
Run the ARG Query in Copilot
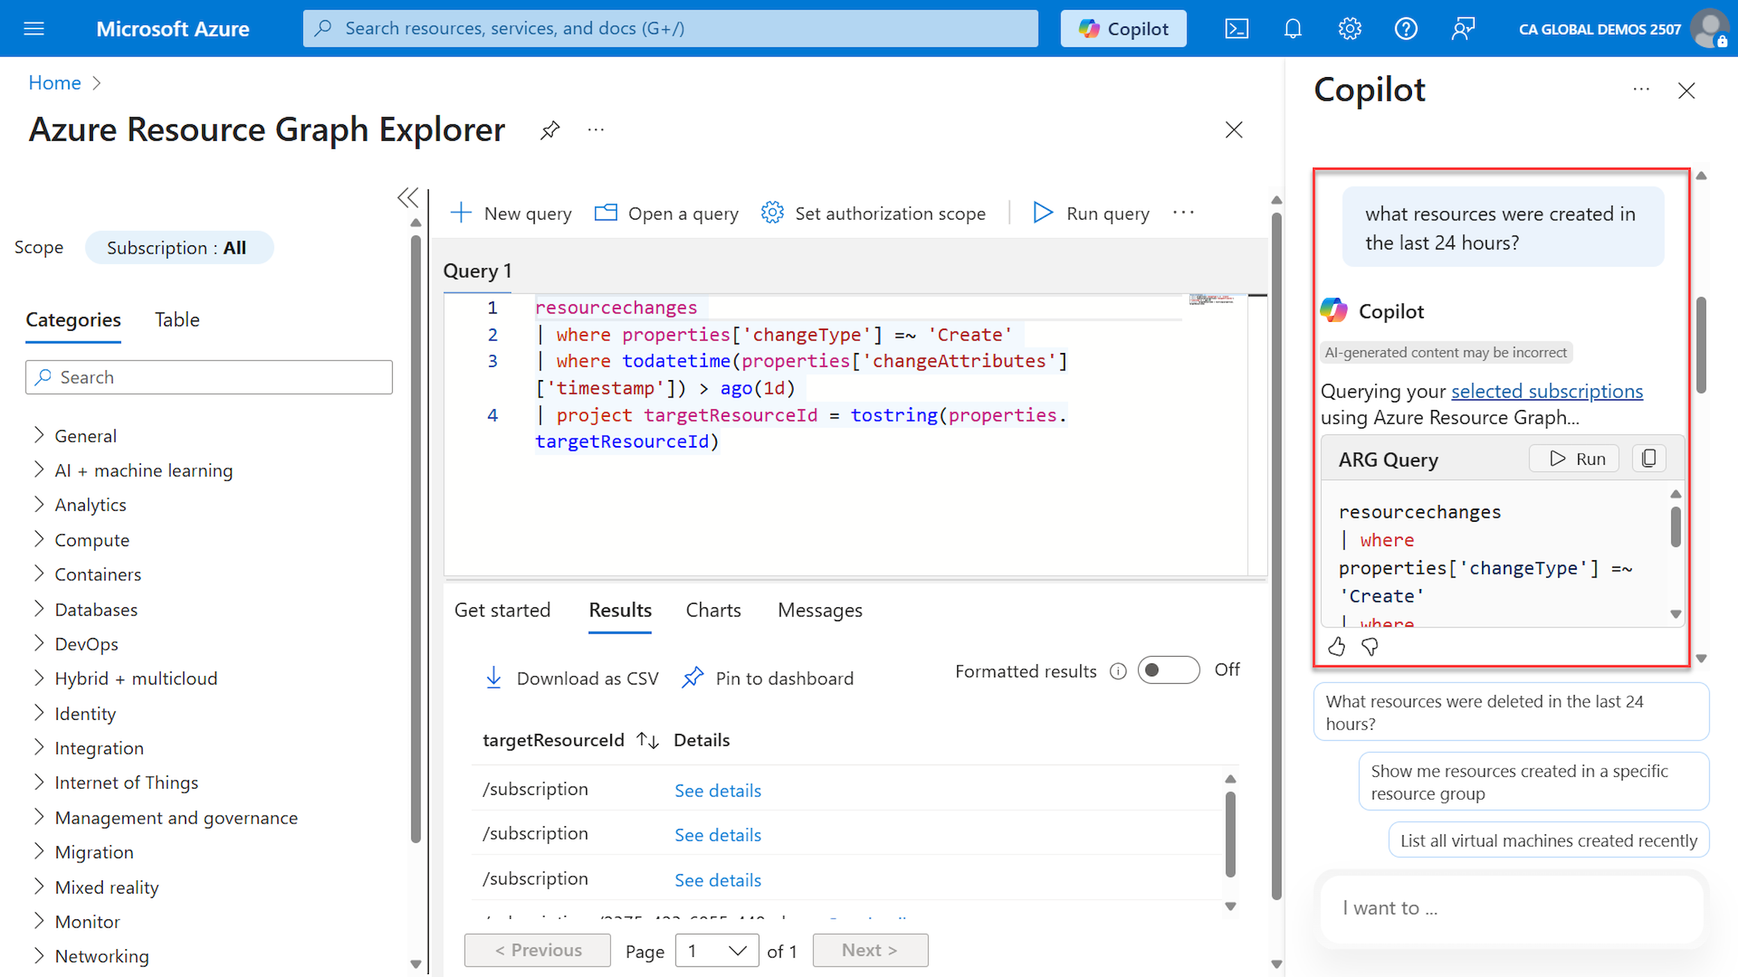(x=1574, y=459)
